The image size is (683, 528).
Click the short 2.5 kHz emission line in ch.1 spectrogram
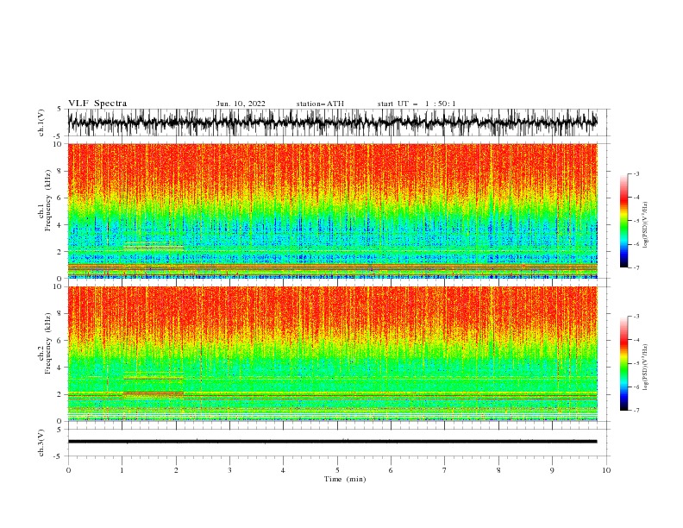[154, 247]
